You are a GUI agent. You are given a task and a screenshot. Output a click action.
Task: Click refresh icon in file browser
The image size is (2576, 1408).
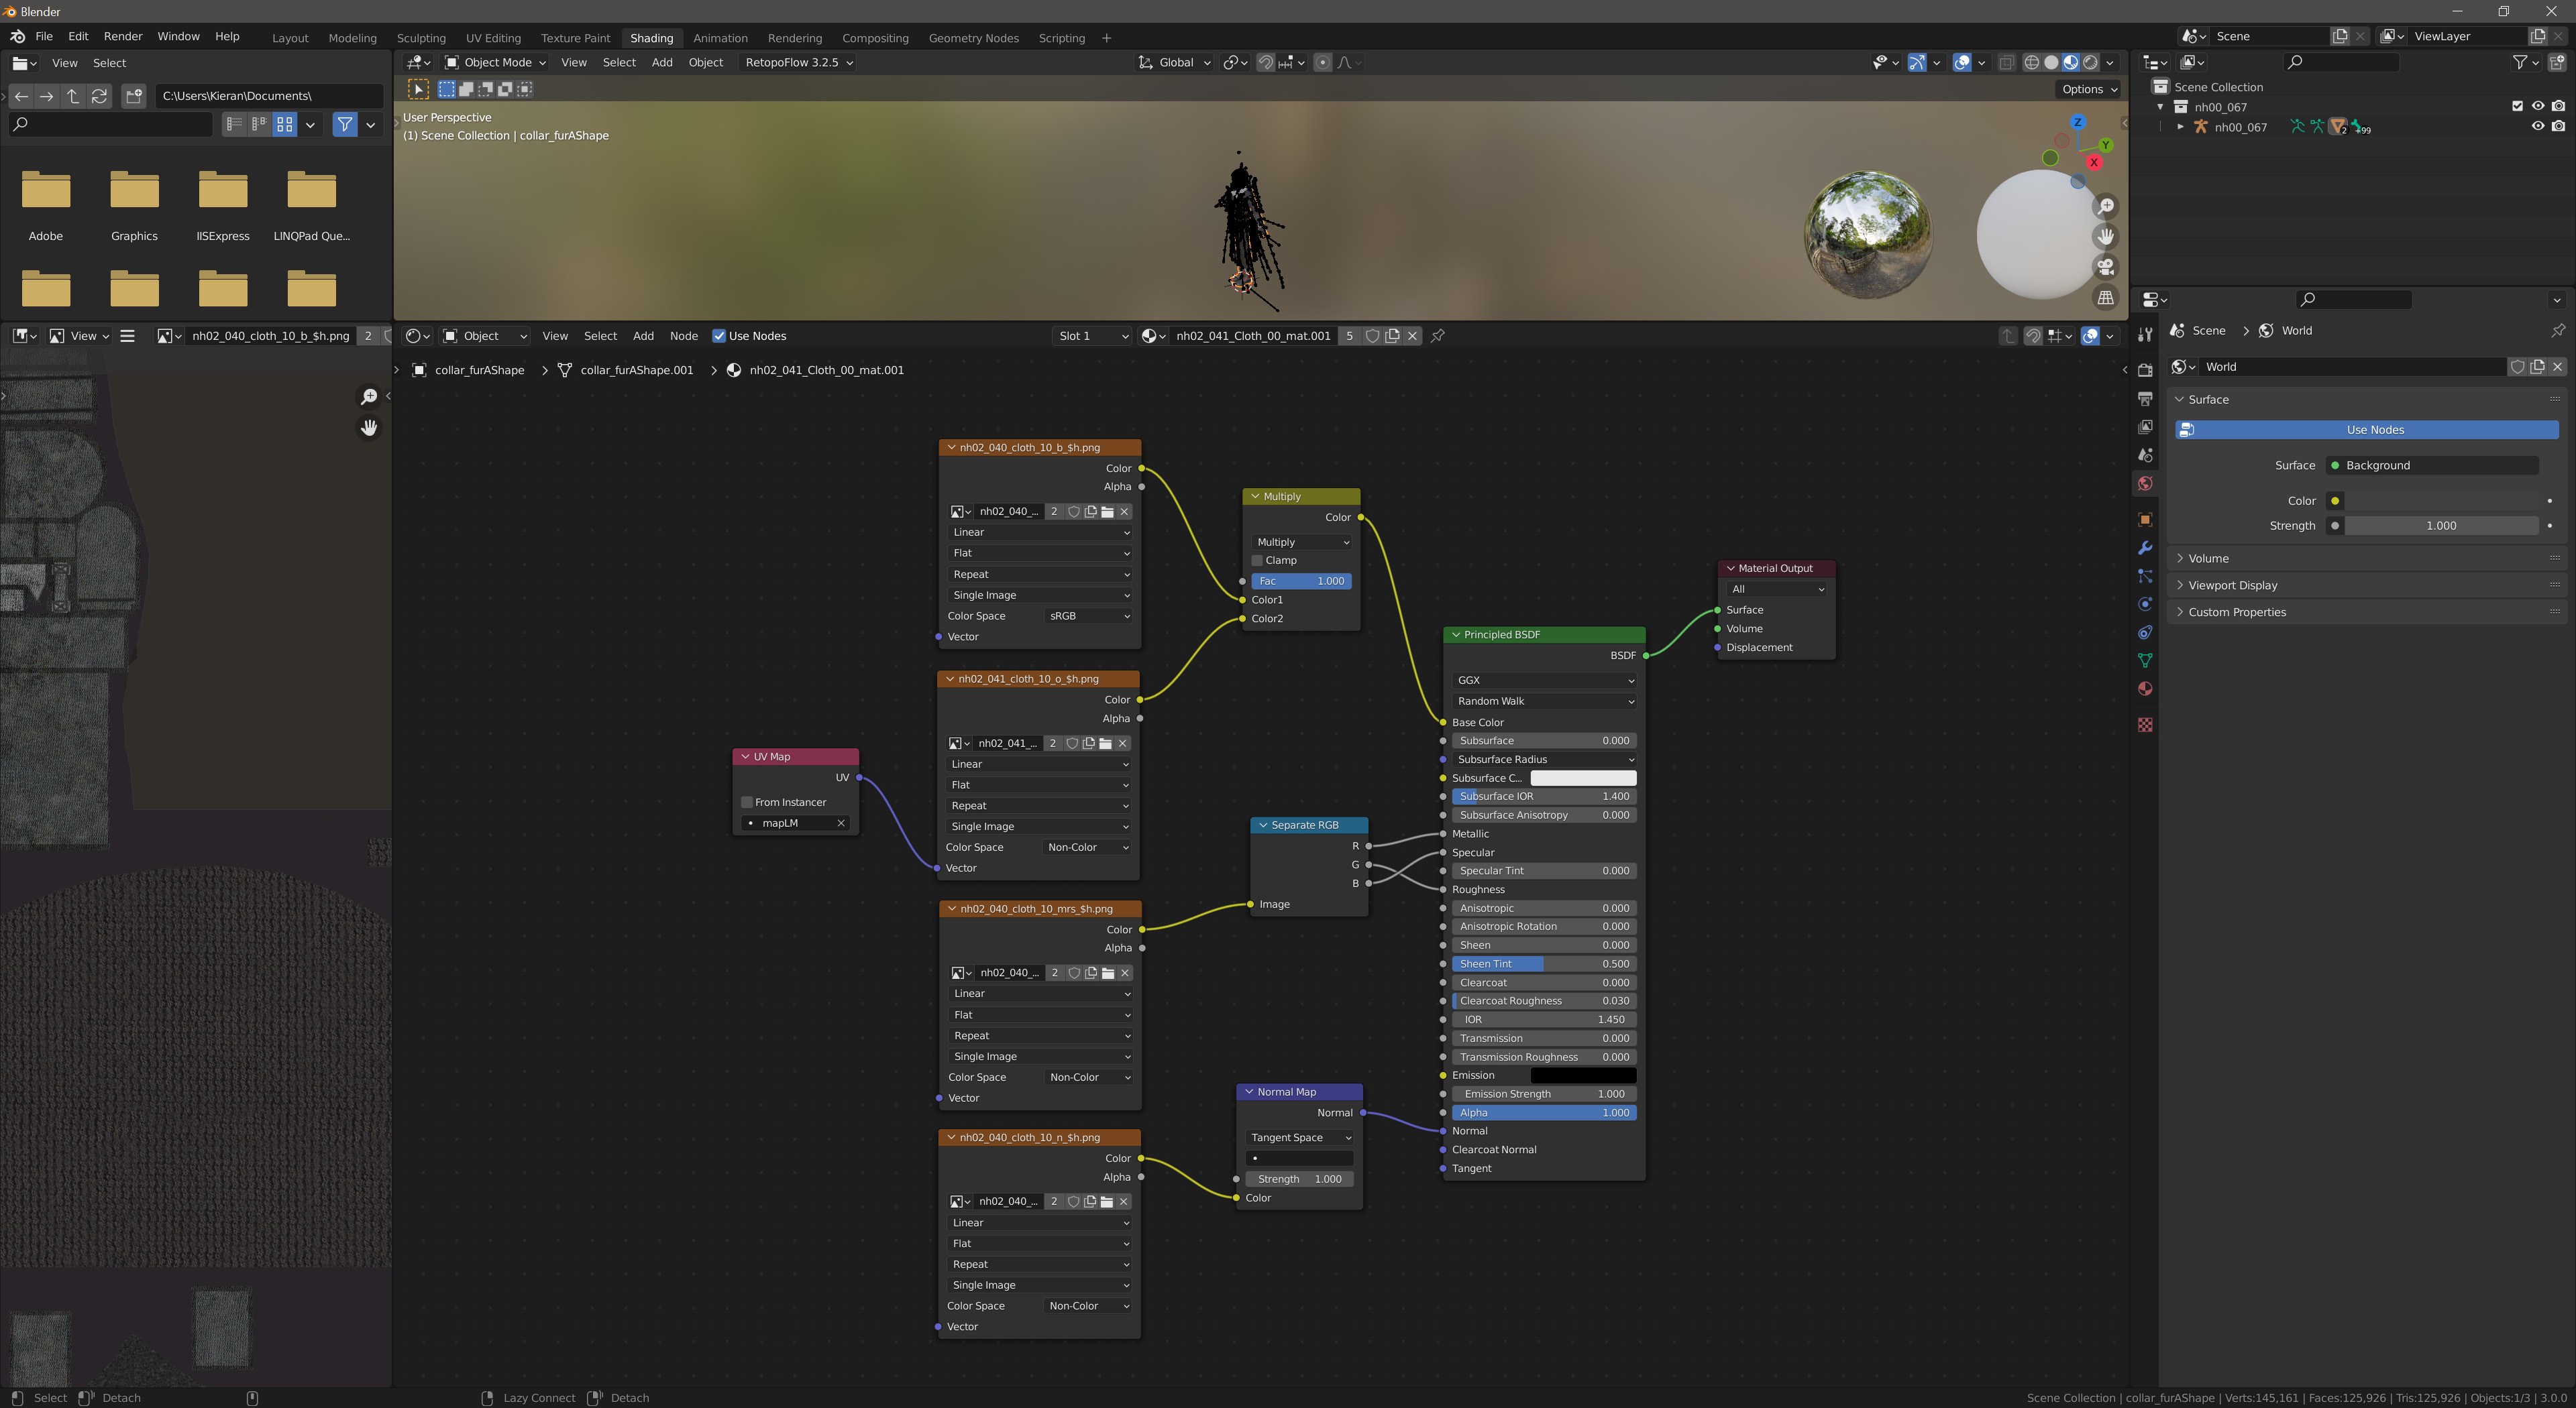[99, 96]
